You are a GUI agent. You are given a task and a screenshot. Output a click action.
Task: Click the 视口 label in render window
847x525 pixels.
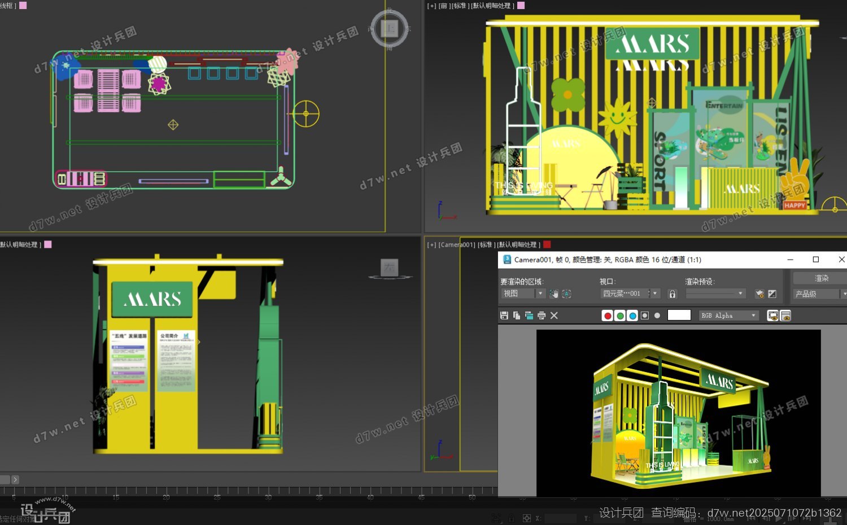pos(608,281)
